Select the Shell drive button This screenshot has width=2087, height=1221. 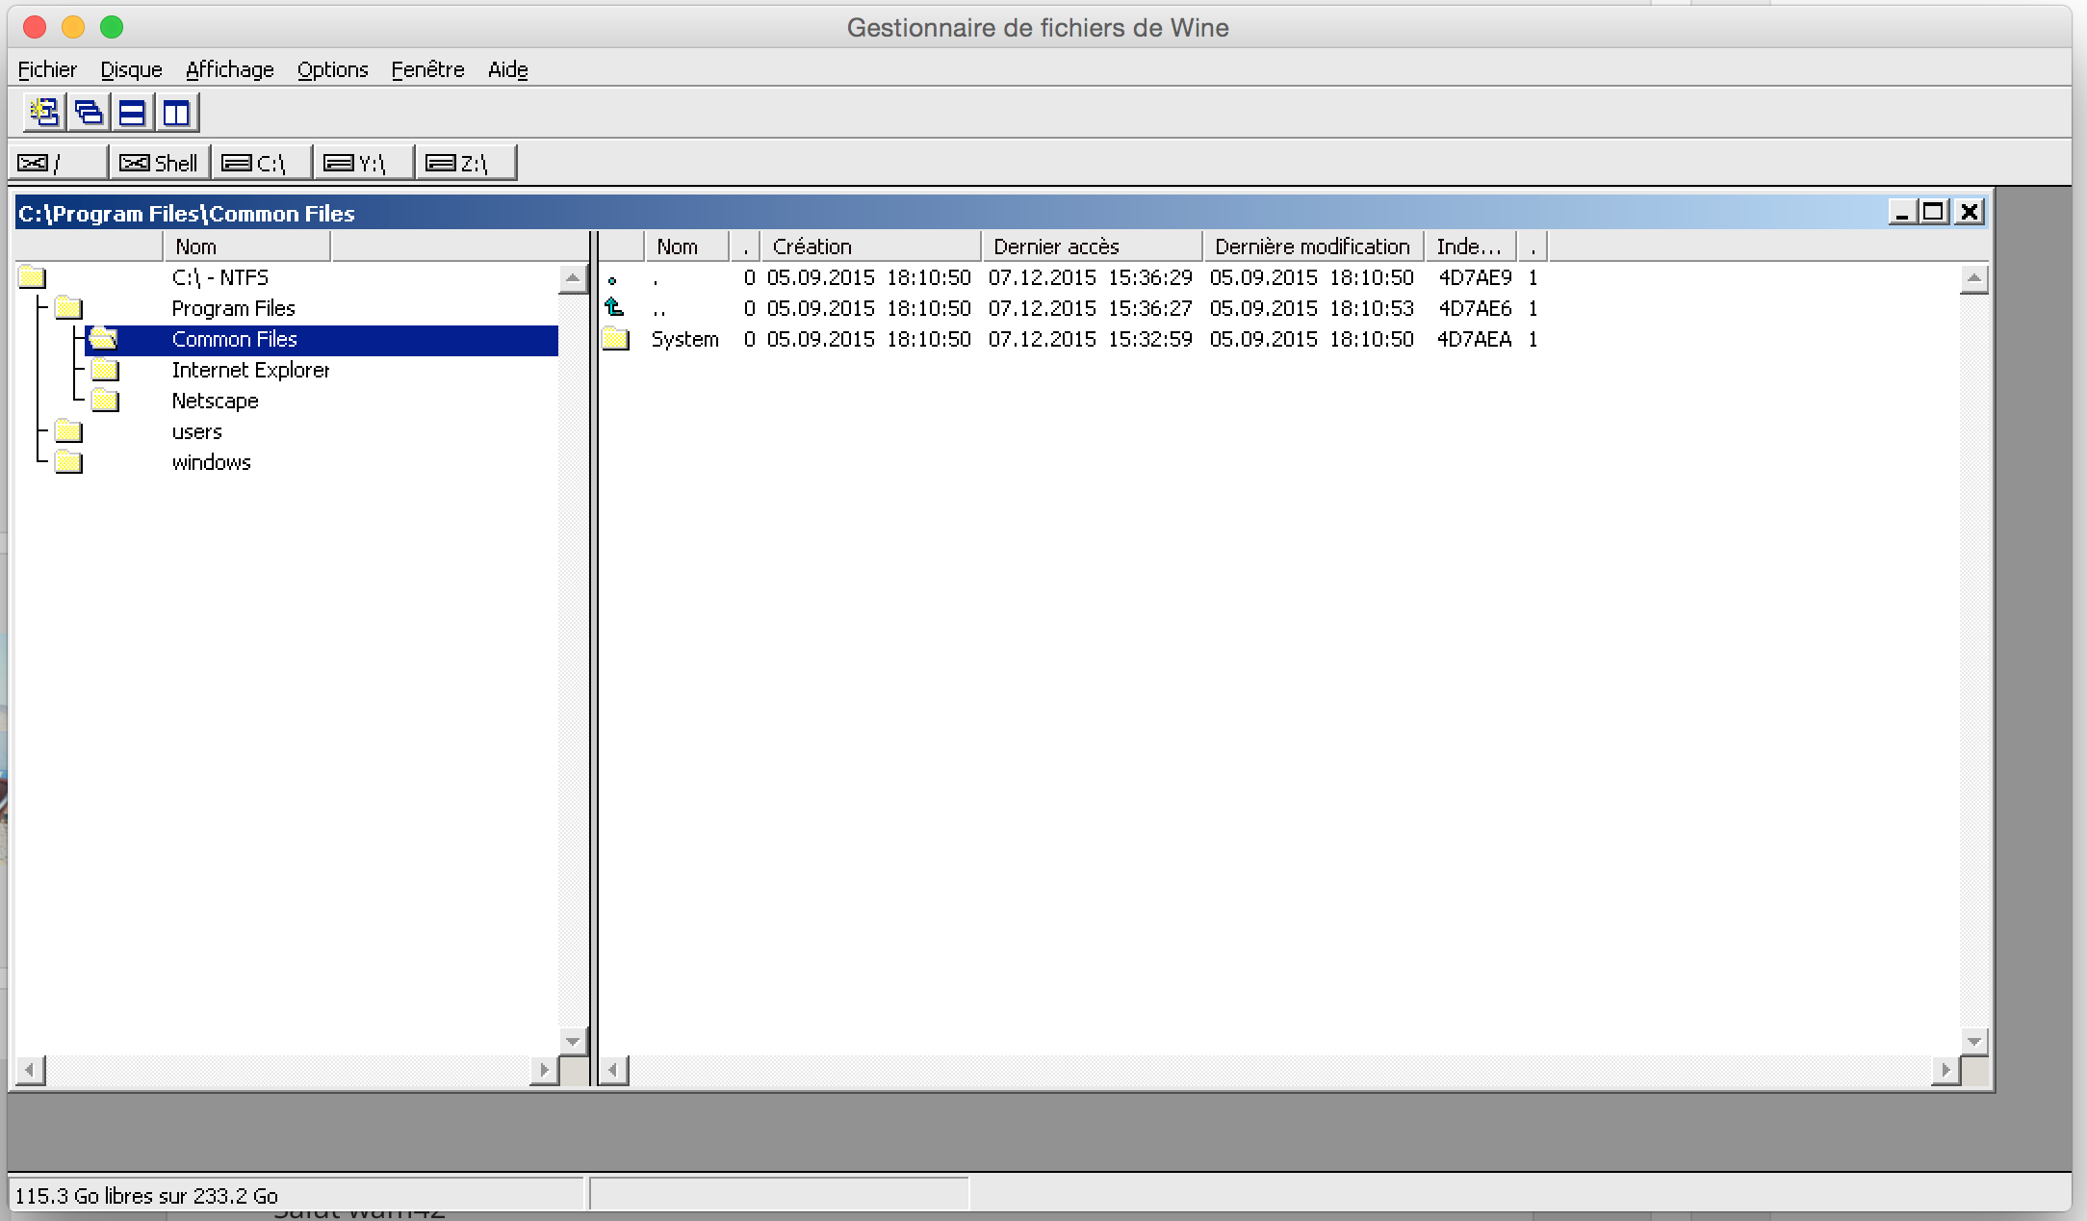(159, 163)
